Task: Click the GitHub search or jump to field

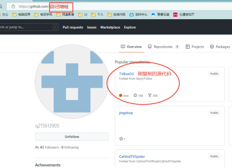Action: (x=29, y=27)
